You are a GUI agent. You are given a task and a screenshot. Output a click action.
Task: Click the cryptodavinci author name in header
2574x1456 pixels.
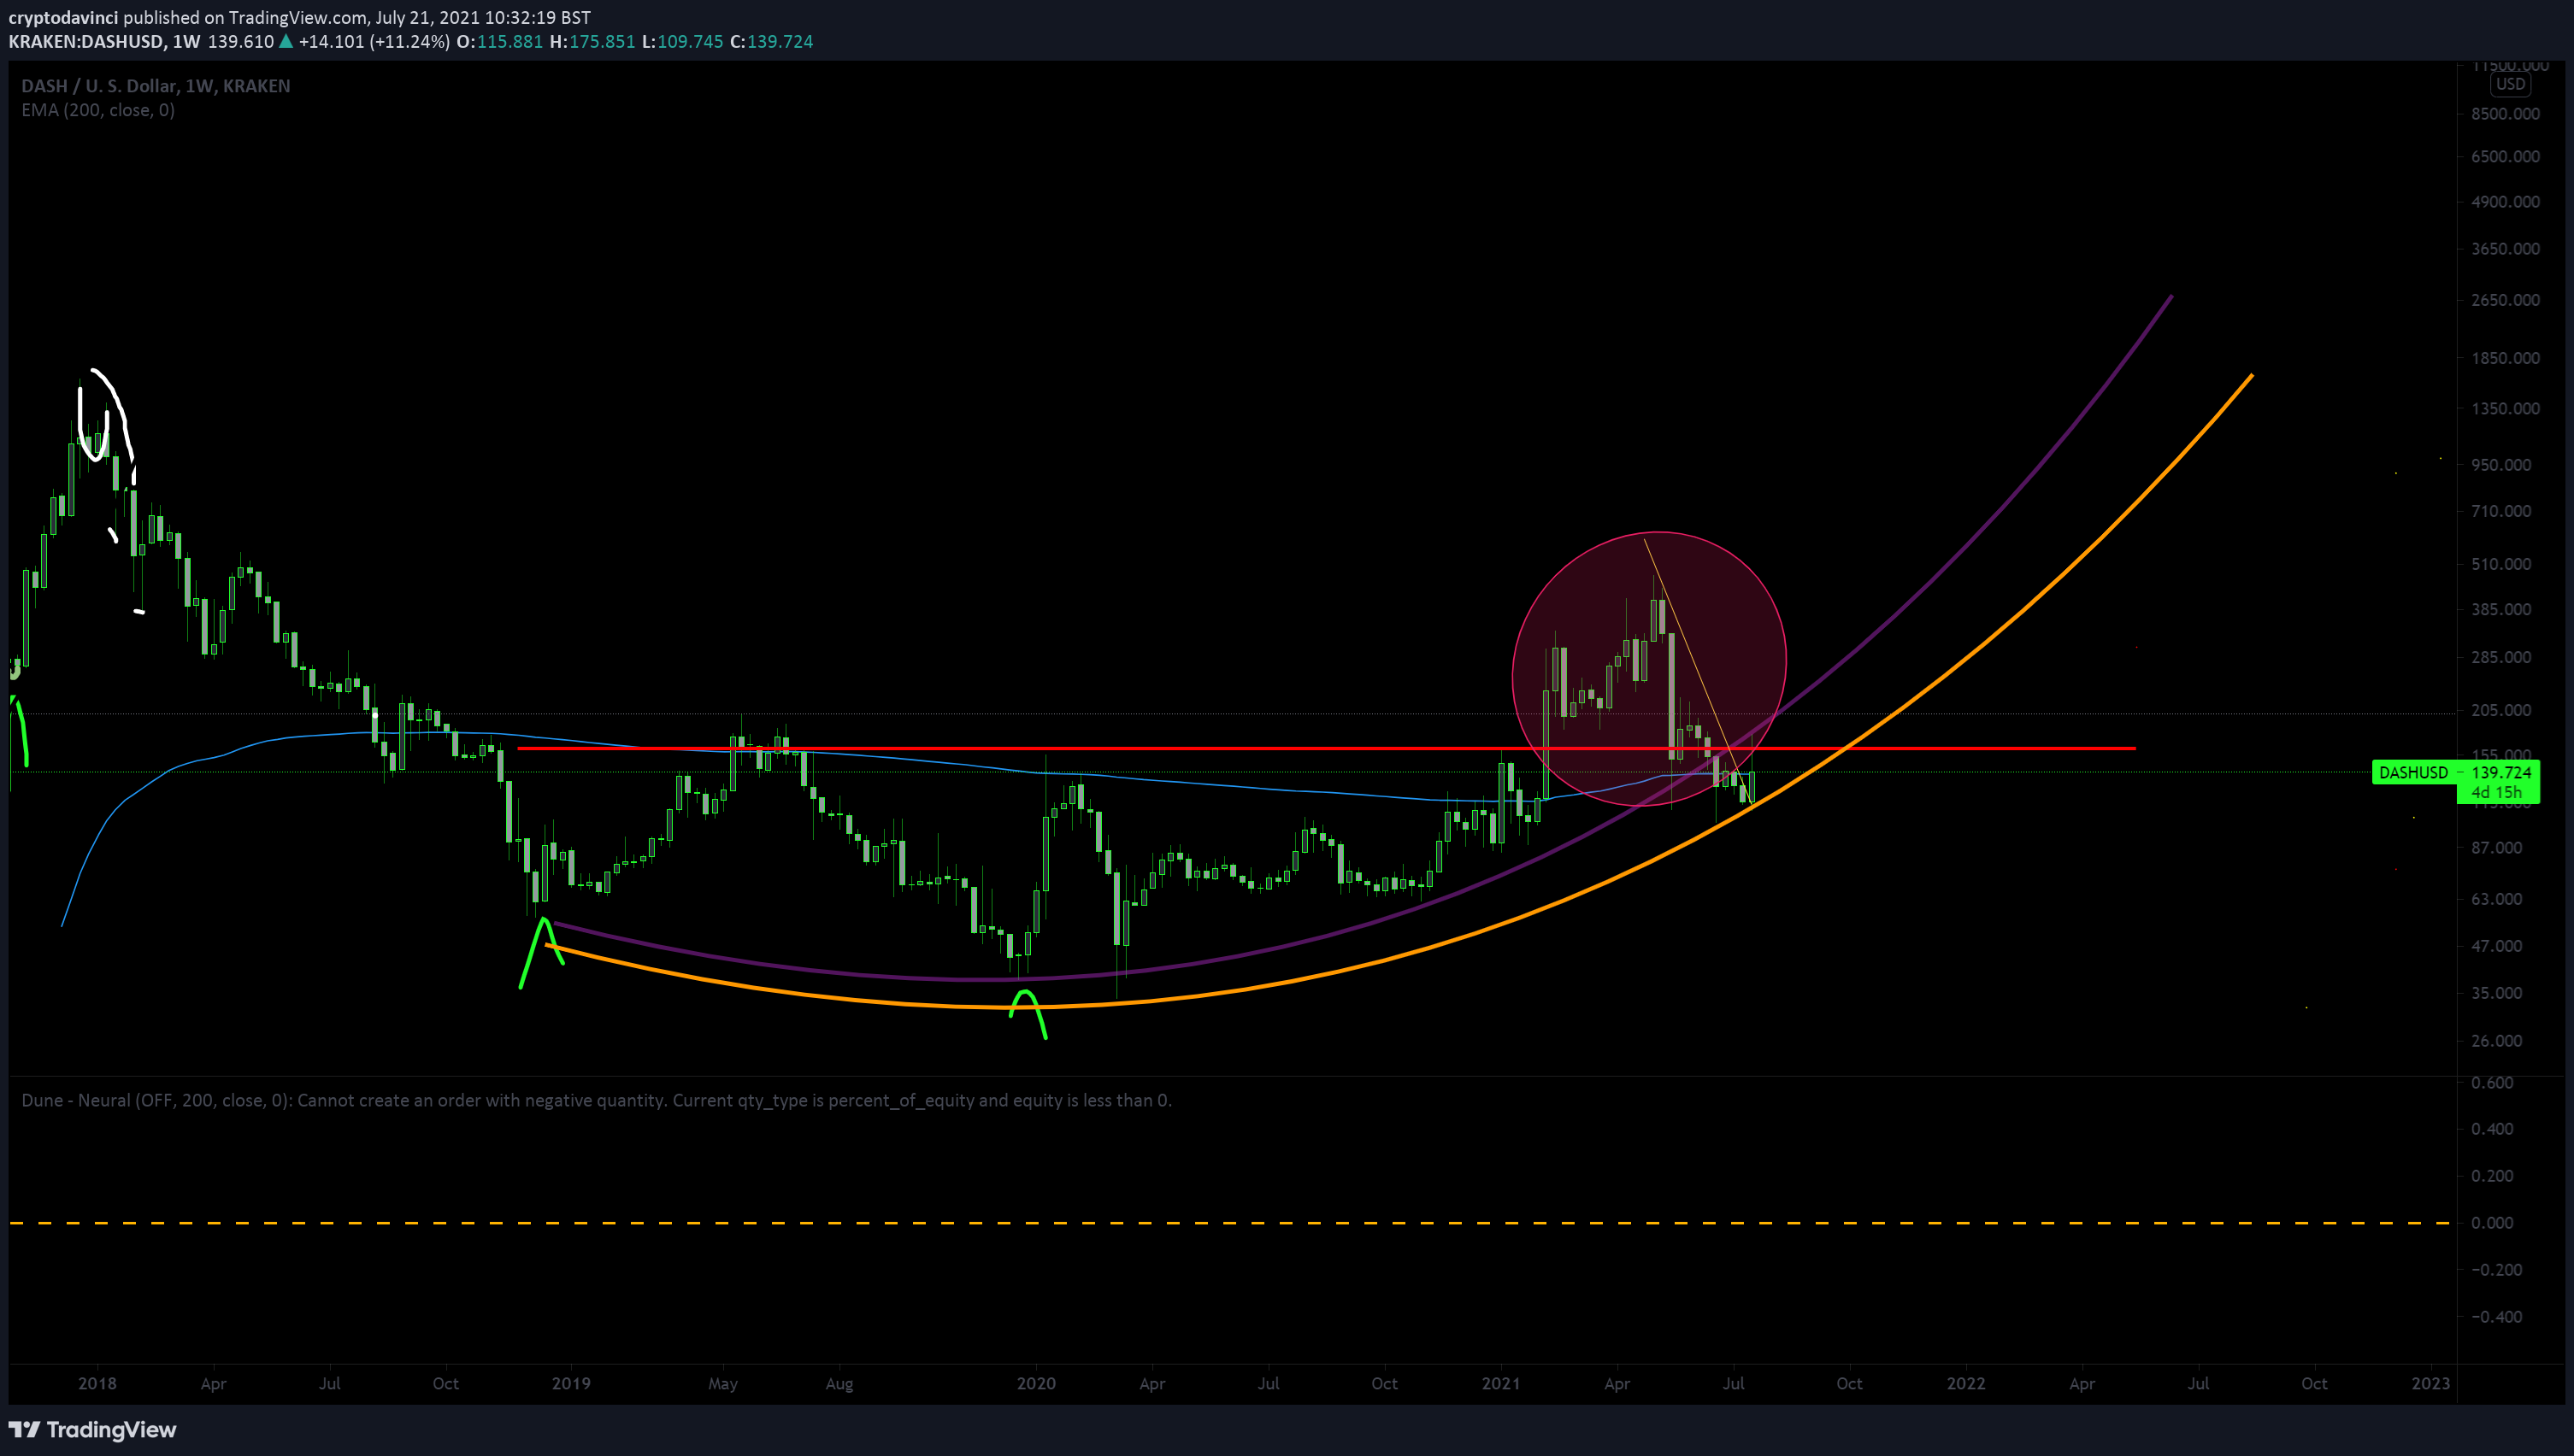63,17
